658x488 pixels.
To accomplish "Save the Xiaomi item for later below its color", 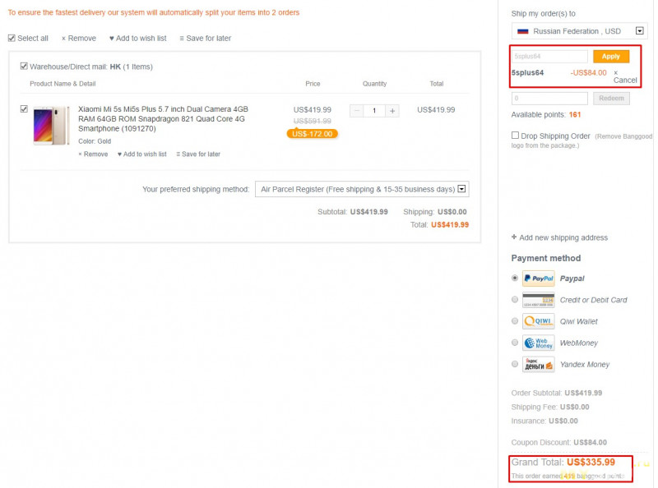I will [x=198, y=154].
